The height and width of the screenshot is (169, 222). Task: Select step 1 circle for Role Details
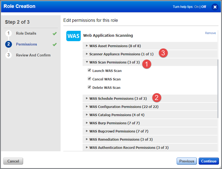9,33
